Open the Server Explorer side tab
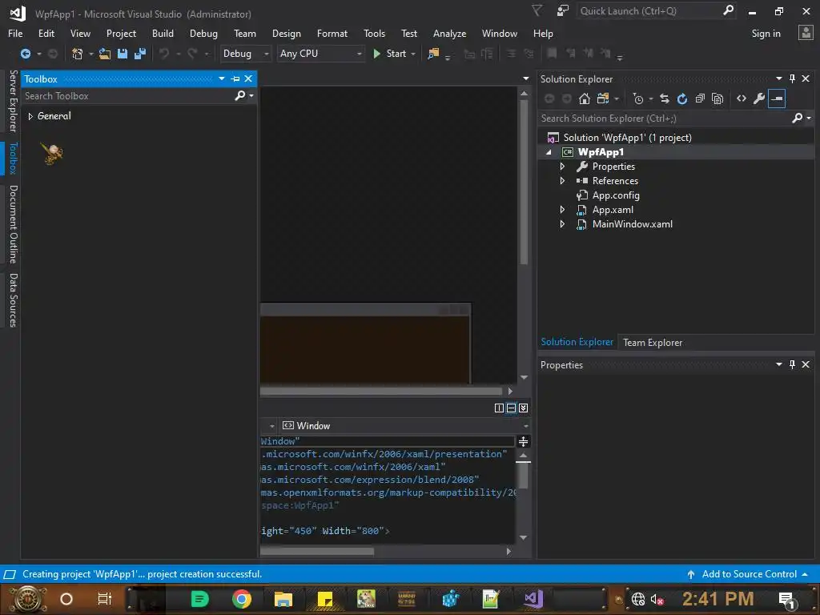Screen dimensions: 820x615 click(x=13, y=100)
